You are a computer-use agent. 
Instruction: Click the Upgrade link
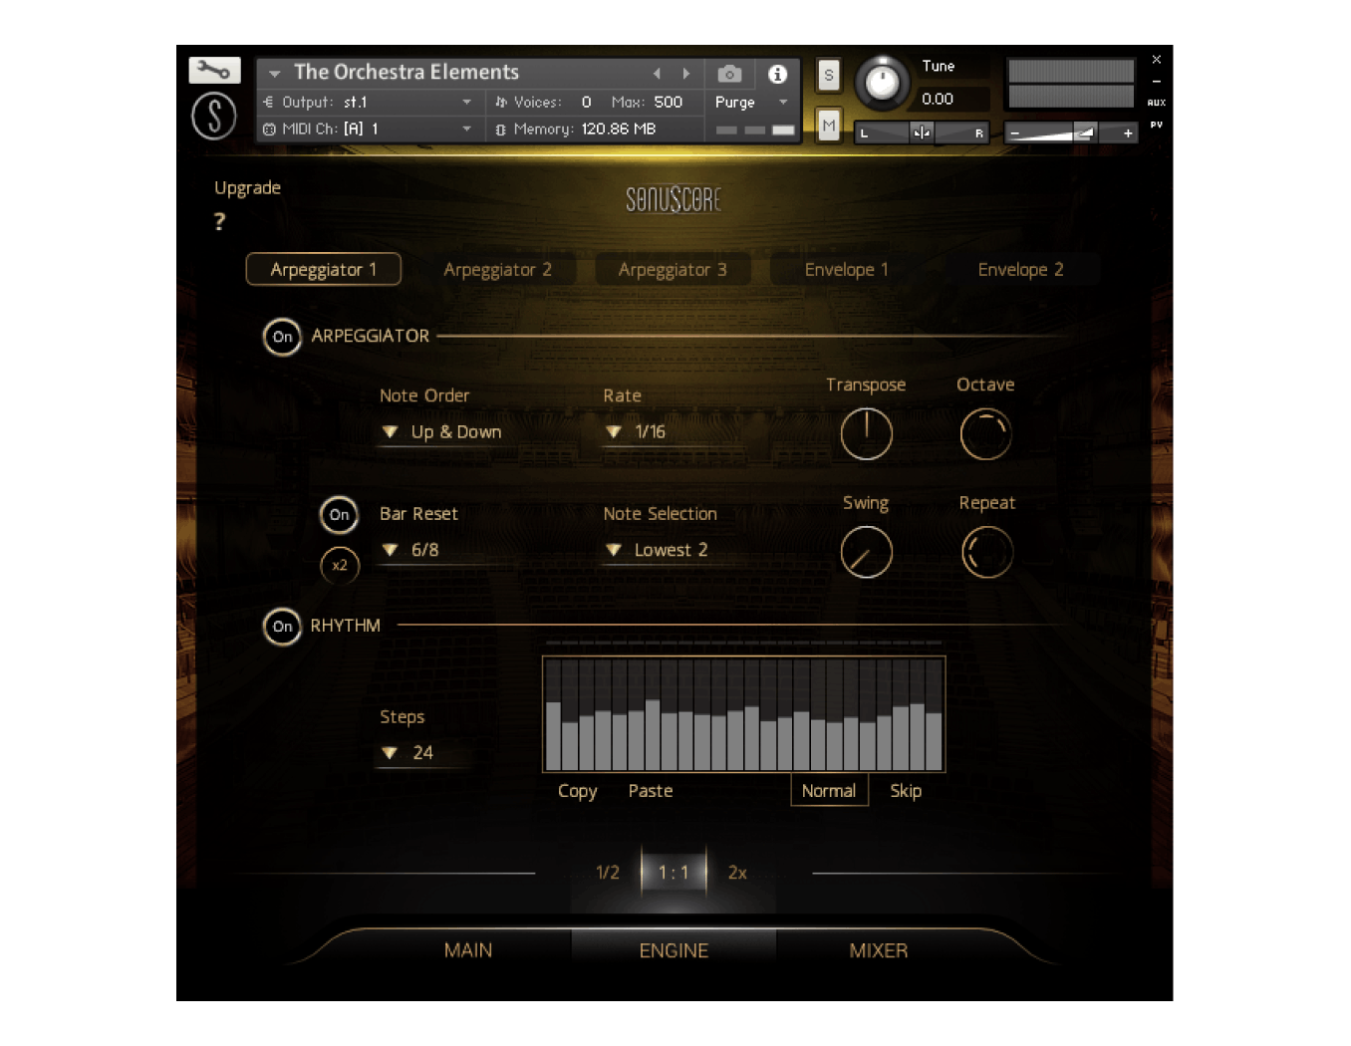pos(247,188)
